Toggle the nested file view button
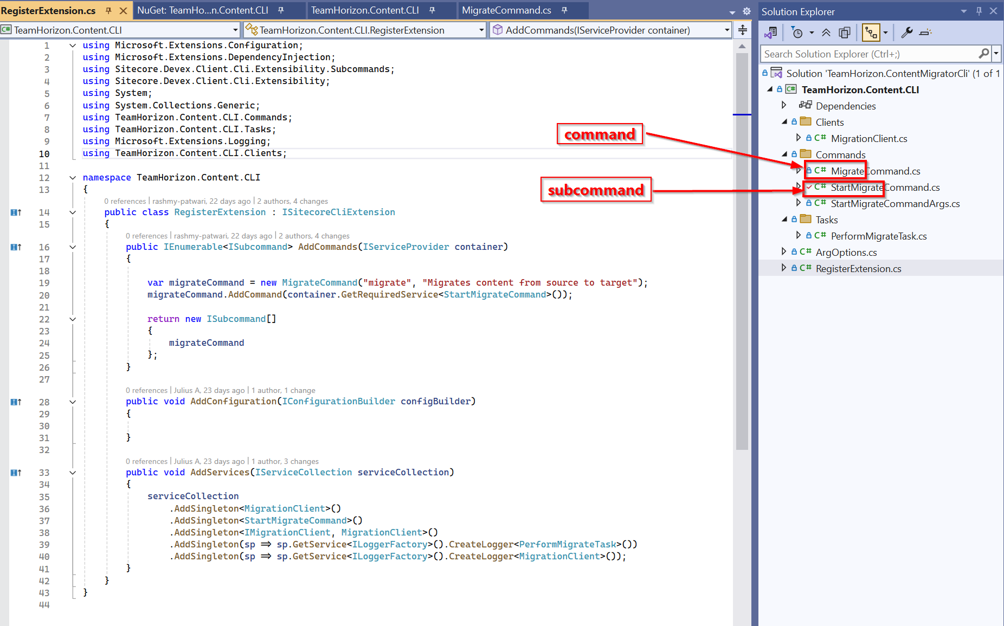This screenshot has width=1004, height=626. click(871, 33)
